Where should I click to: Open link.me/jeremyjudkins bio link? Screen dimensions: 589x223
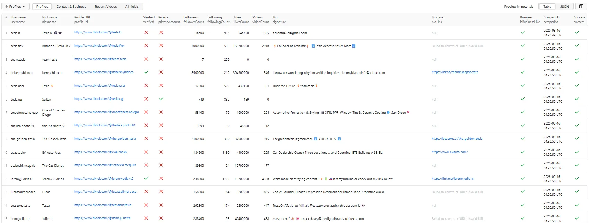(453, 179)
